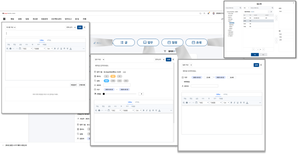Screen dimensions: 298x154
Task: Close the post writing dialog
Action: pyautogui.click(x=85, y=27)
